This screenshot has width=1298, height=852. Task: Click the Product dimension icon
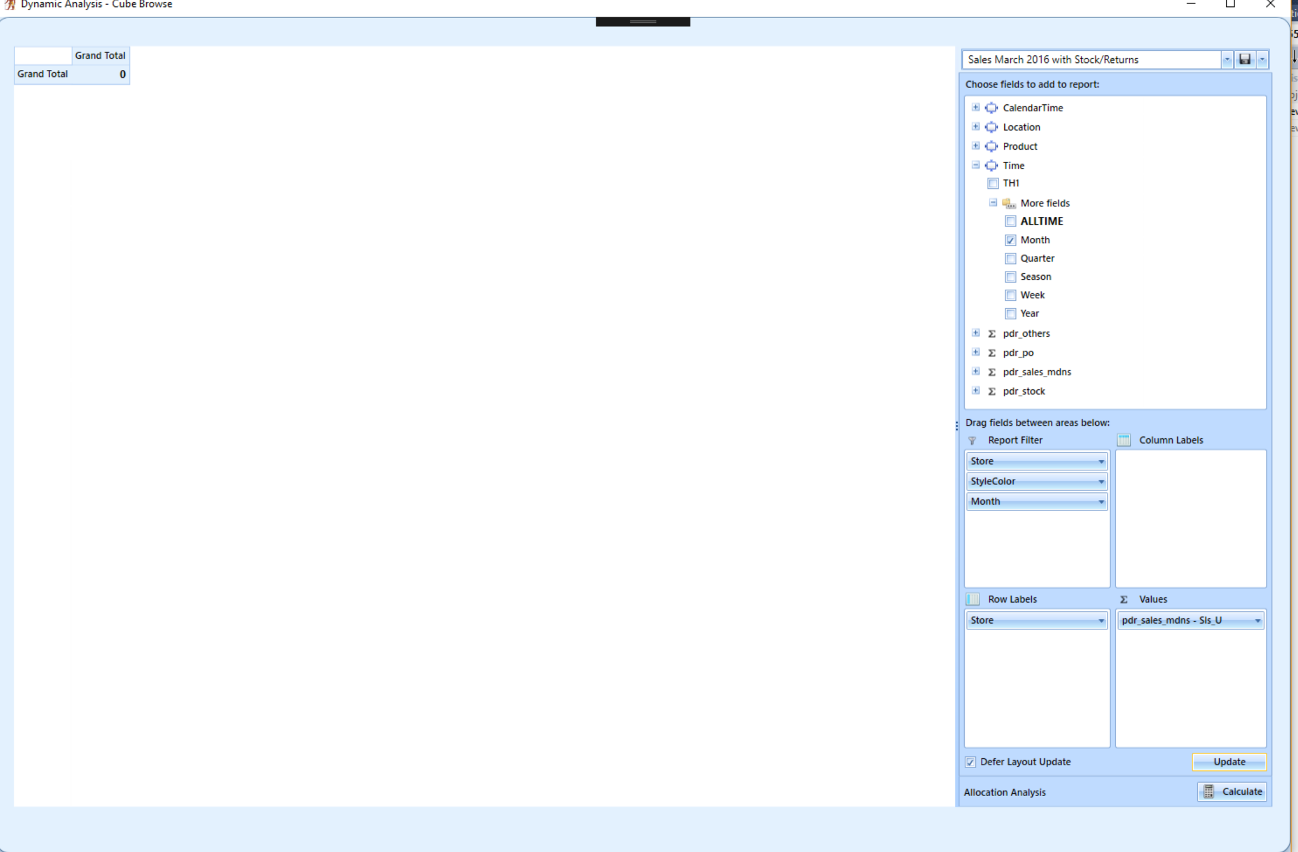(991, 146)
